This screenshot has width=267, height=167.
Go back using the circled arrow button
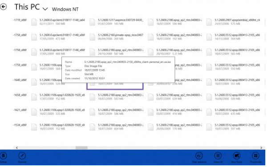click(x=4, y=7)
